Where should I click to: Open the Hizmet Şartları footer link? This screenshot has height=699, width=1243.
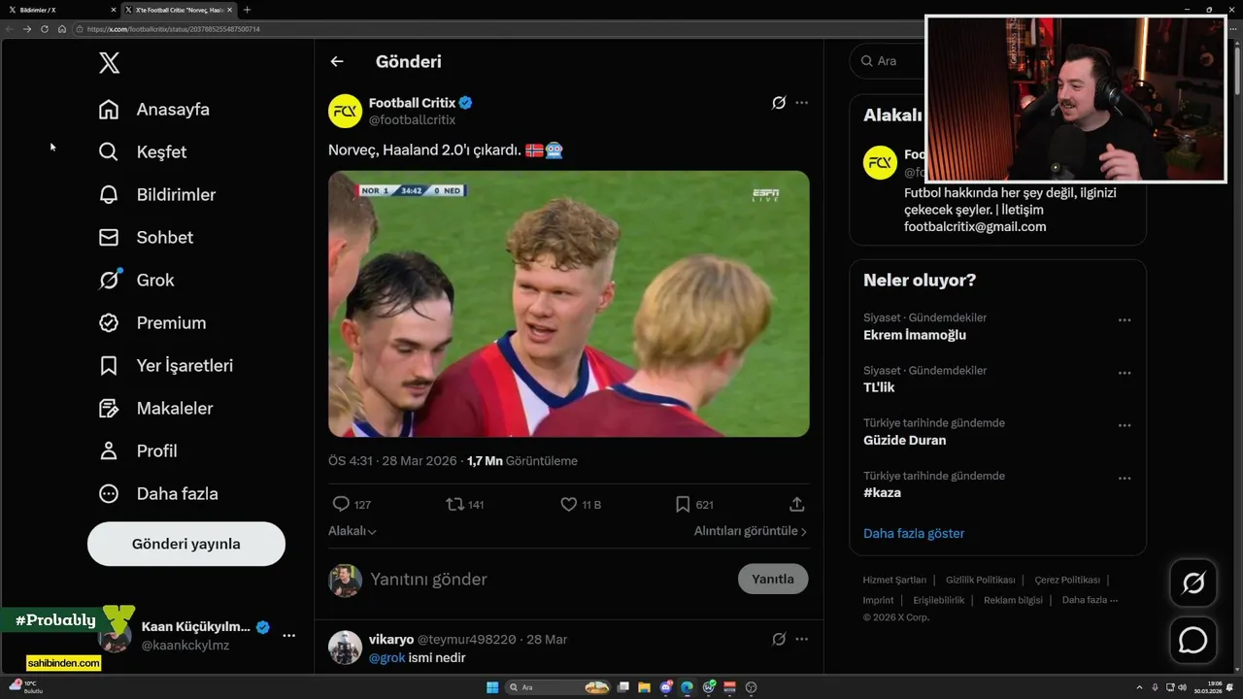pos(894,580)
